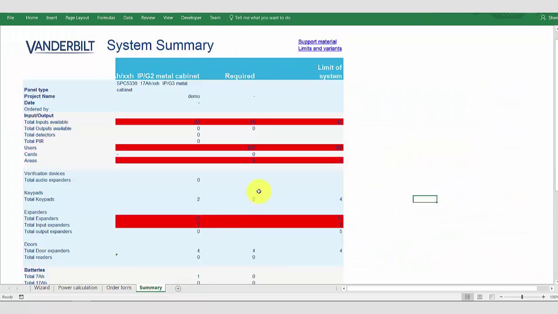This screenshot has width=558, height=314.
Task: Click the lightbulb Tell me icon
Action: pos(231,18)
